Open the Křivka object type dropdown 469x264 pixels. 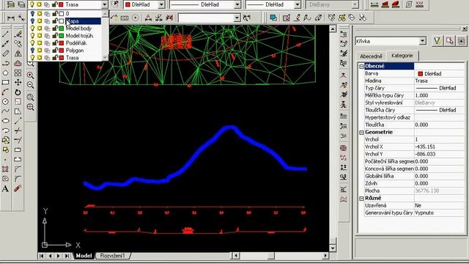(x=422, y=41)
